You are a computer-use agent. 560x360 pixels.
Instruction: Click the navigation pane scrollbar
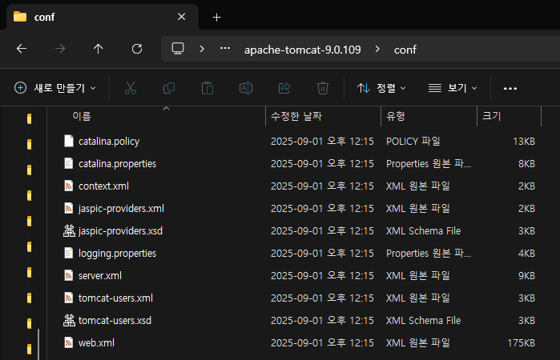tap(38, 344)
